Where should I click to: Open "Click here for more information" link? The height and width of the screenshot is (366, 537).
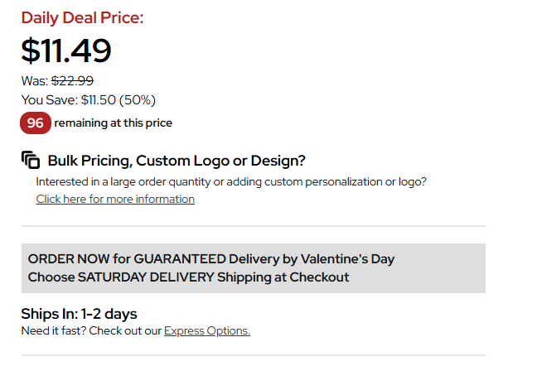coord(115,200)
